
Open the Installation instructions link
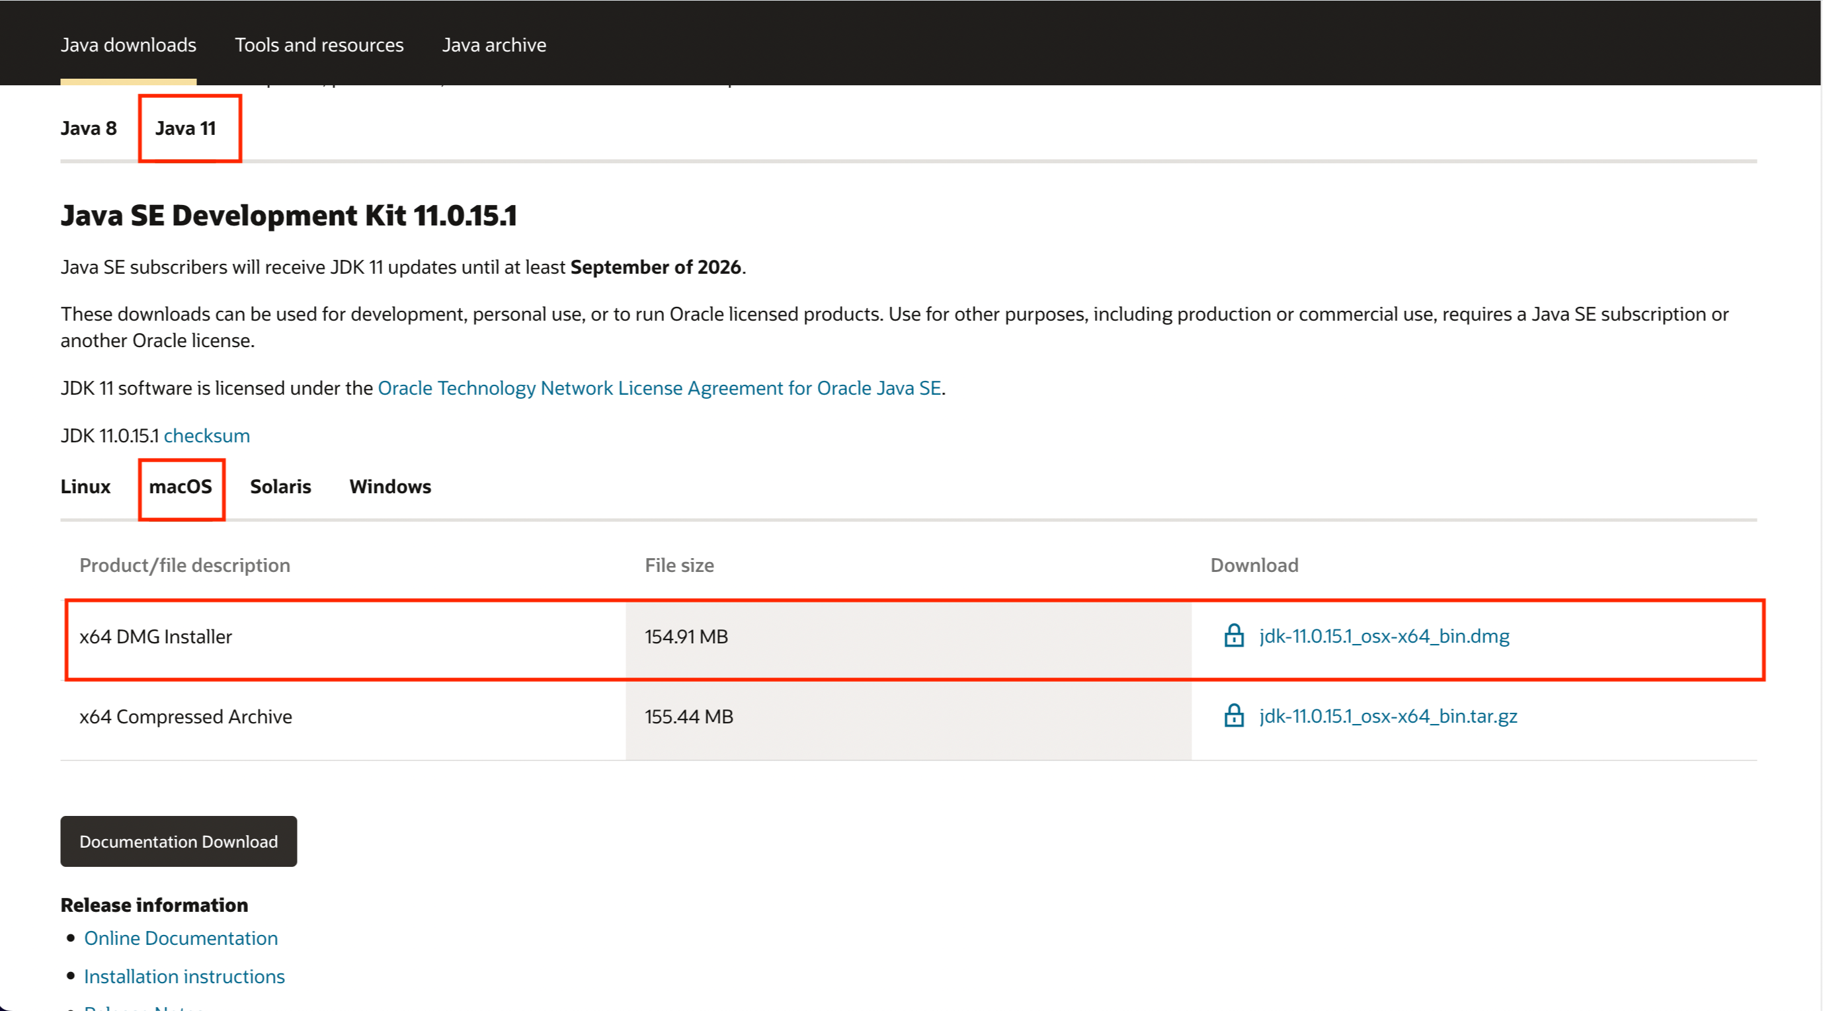(x=184, y=977)
